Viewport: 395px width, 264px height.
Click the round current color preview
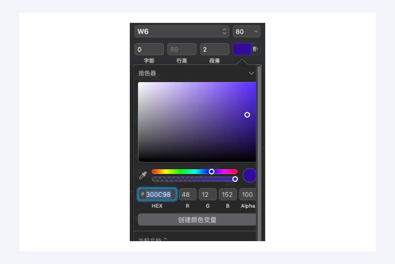tap(249, 175)
